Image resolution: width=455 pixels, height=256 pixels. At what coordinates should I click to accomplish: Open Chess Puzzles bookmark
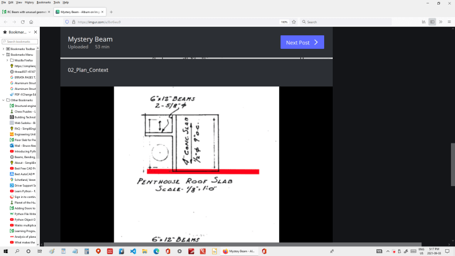pyautogui.click(x=23, y=112)
